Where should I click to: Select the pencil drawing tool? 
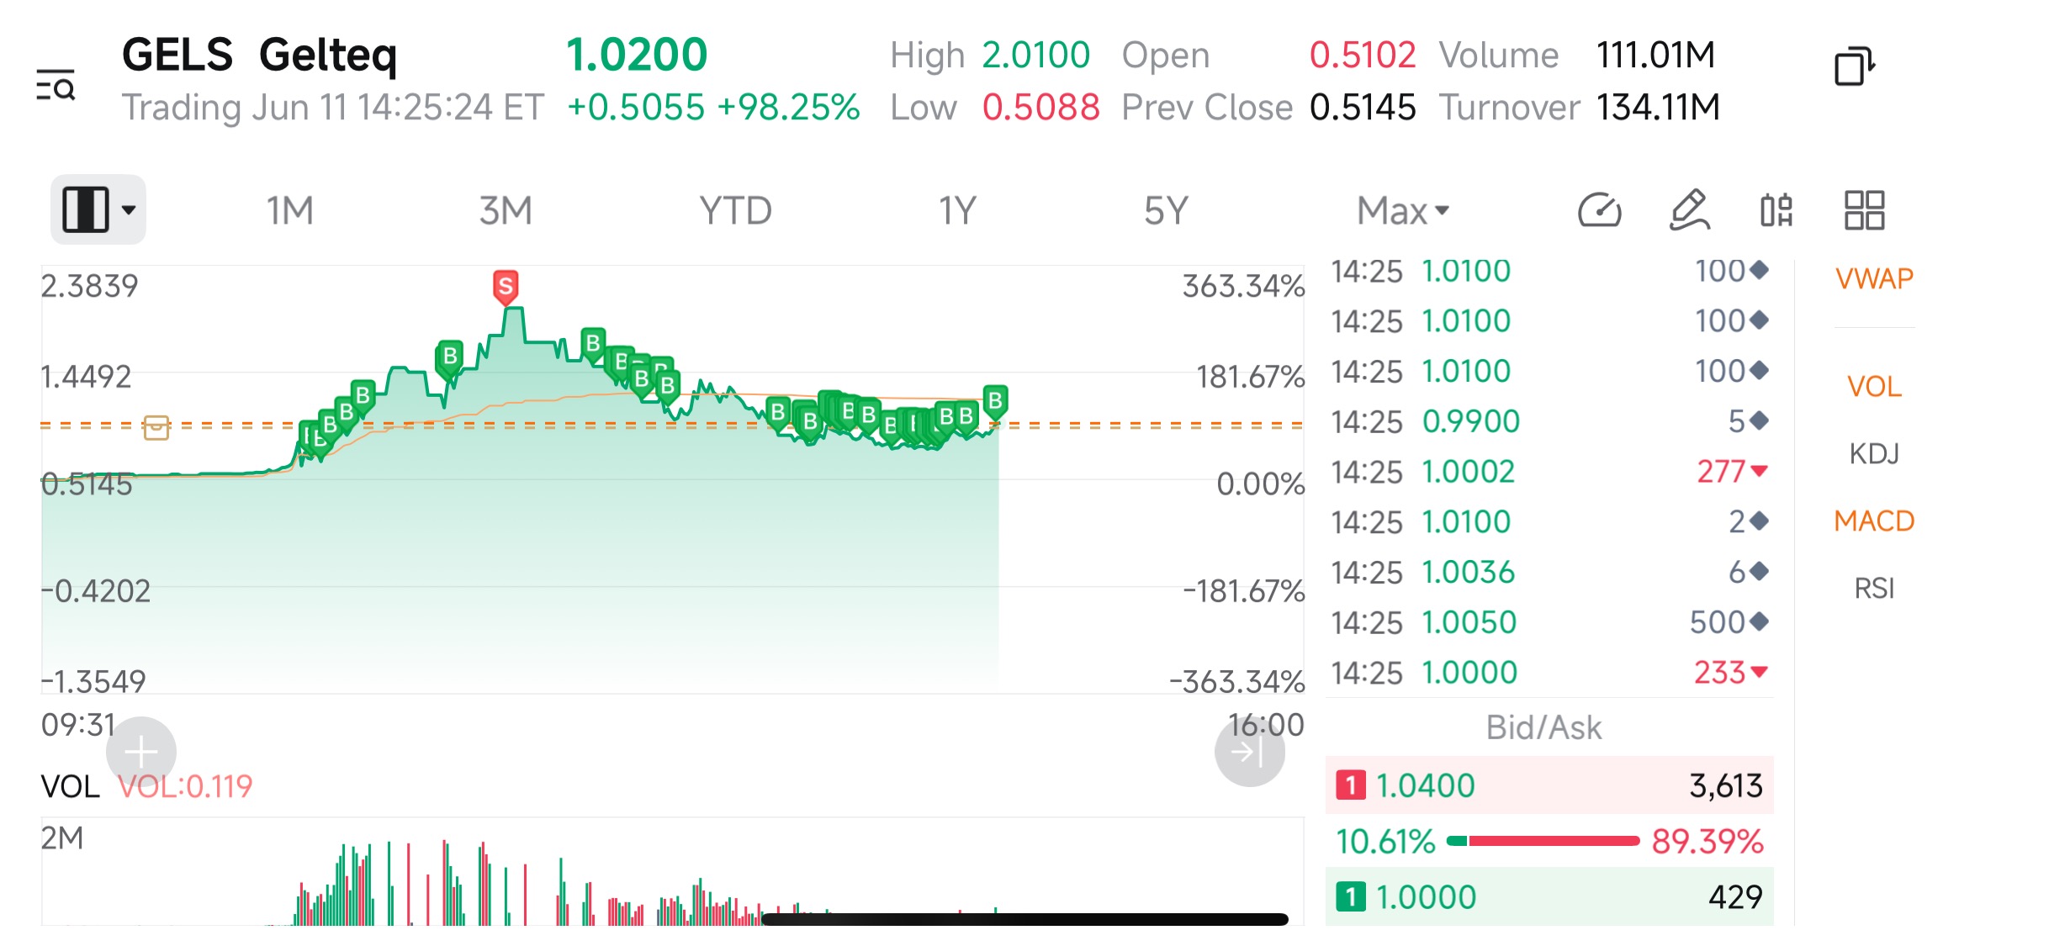point(1689,210)
